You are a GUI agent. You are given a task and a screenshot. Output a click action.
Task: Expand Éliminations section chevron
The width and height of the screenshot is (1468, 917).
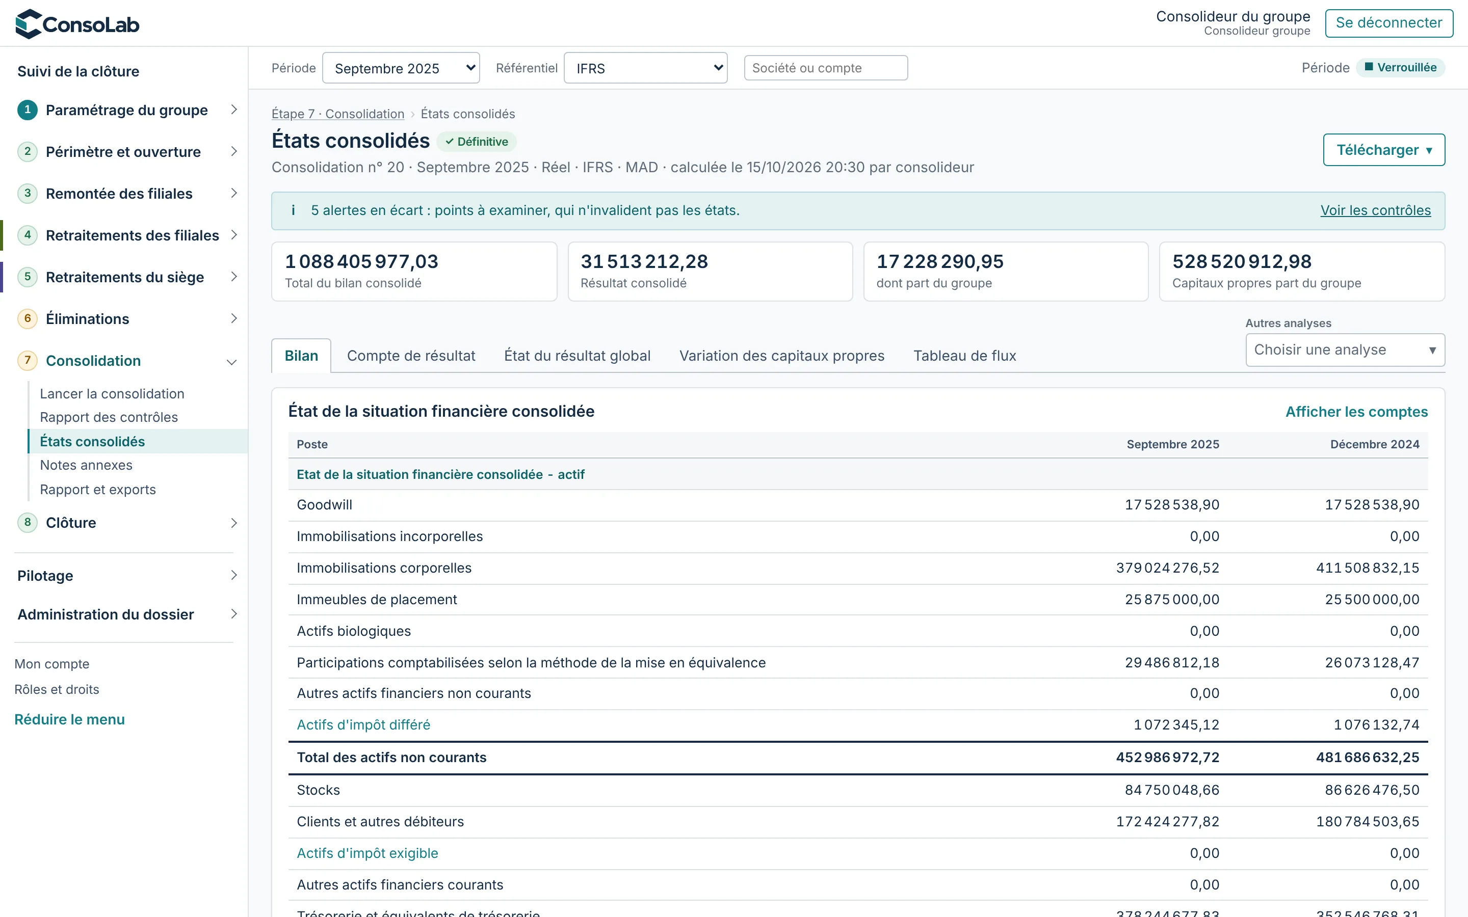click(x=234, y=318)
